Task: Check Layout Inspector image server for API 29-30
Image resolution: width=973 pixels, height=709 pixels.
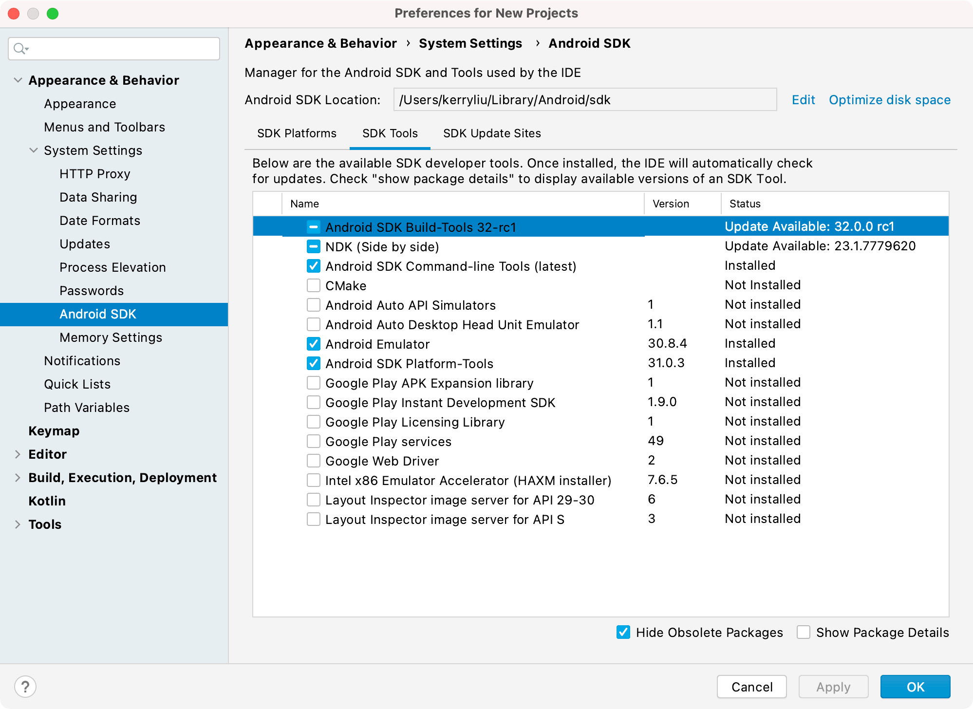Action: click(x=314, y=500)
